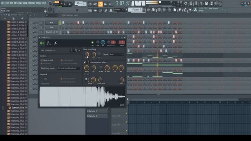Select the Kick channel button

tap(51, 23)
